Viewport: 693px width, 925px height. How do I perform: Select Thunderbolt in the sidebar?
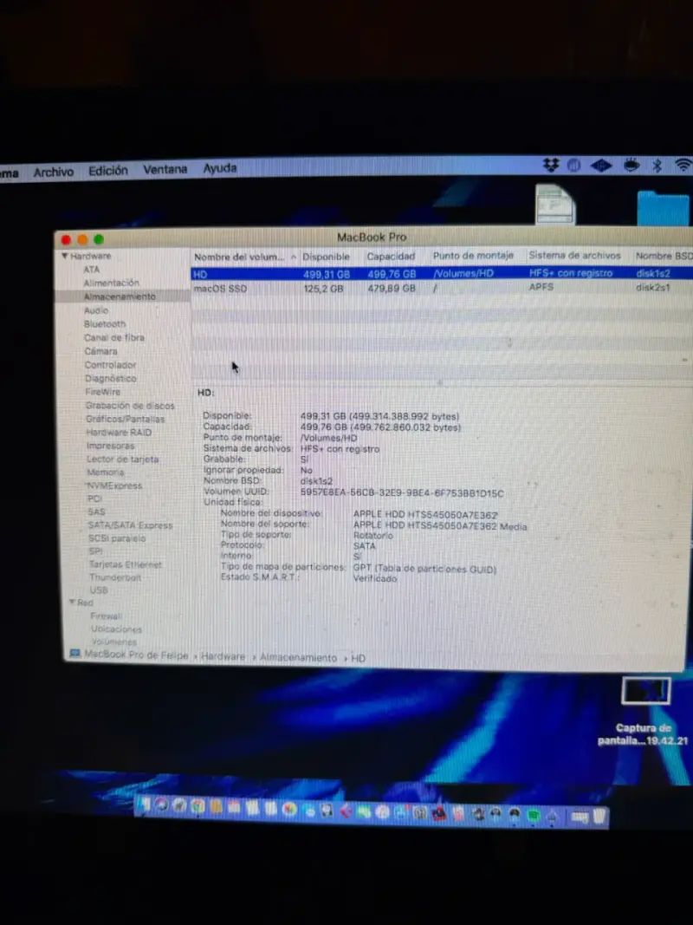(x=115, y=577)
